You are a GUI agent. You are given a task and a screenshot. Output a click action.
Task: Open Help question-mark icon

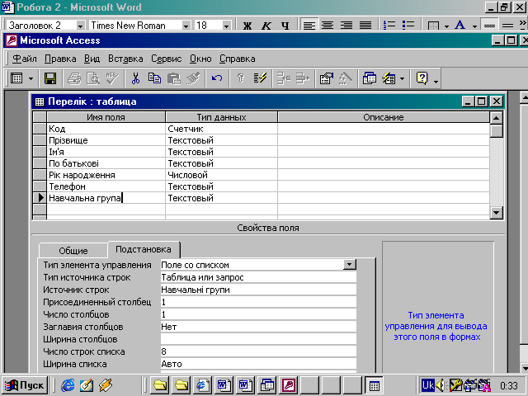422,78
